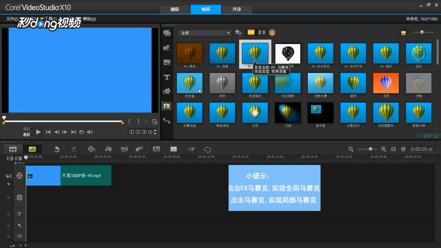The image size is (441, 248).
Task: Open the Media library panel
Action: coord(167,33)
